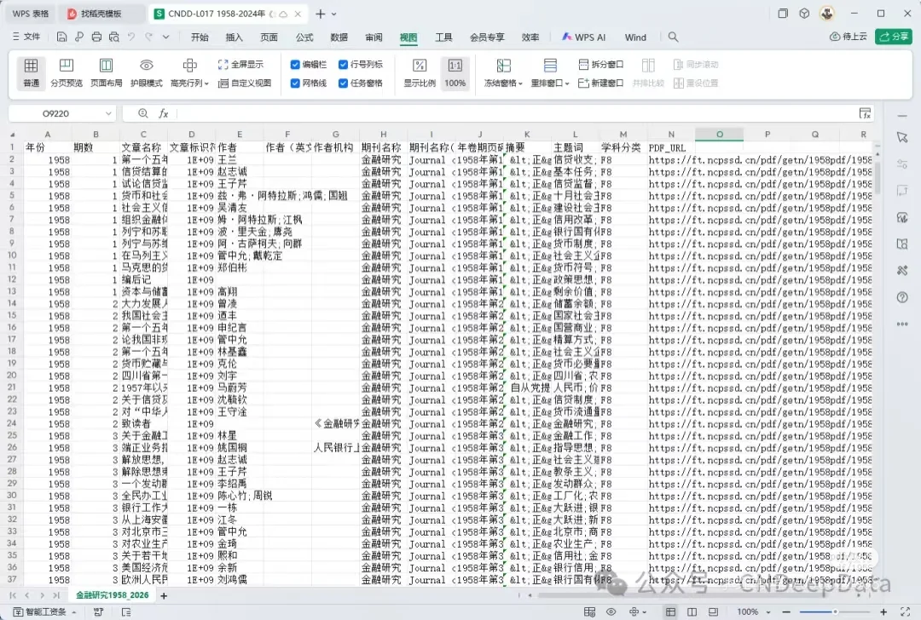
Task: Open the 重排窗口 arrange windows dropdown
Action: click(549, 83)
